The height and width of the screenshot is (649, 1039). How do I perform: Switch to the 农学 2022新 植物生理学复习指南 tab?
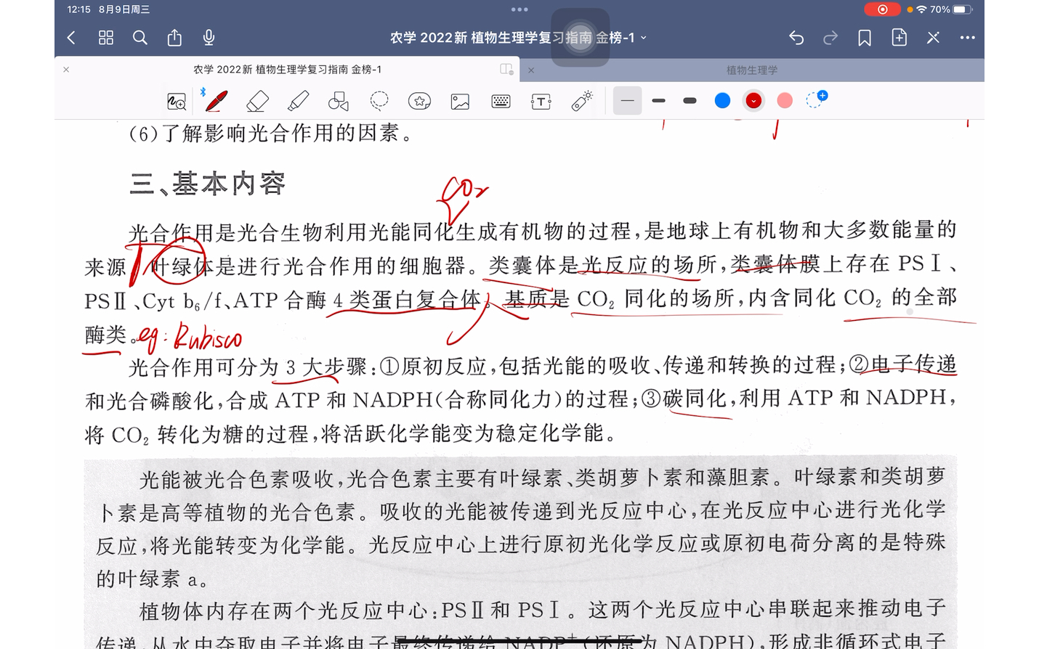coord(287,70)
